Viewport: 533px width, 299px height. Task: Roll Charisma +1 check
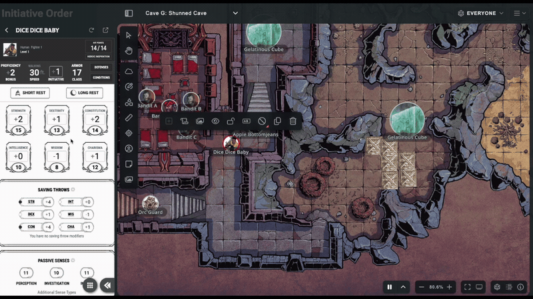(95, 157)
